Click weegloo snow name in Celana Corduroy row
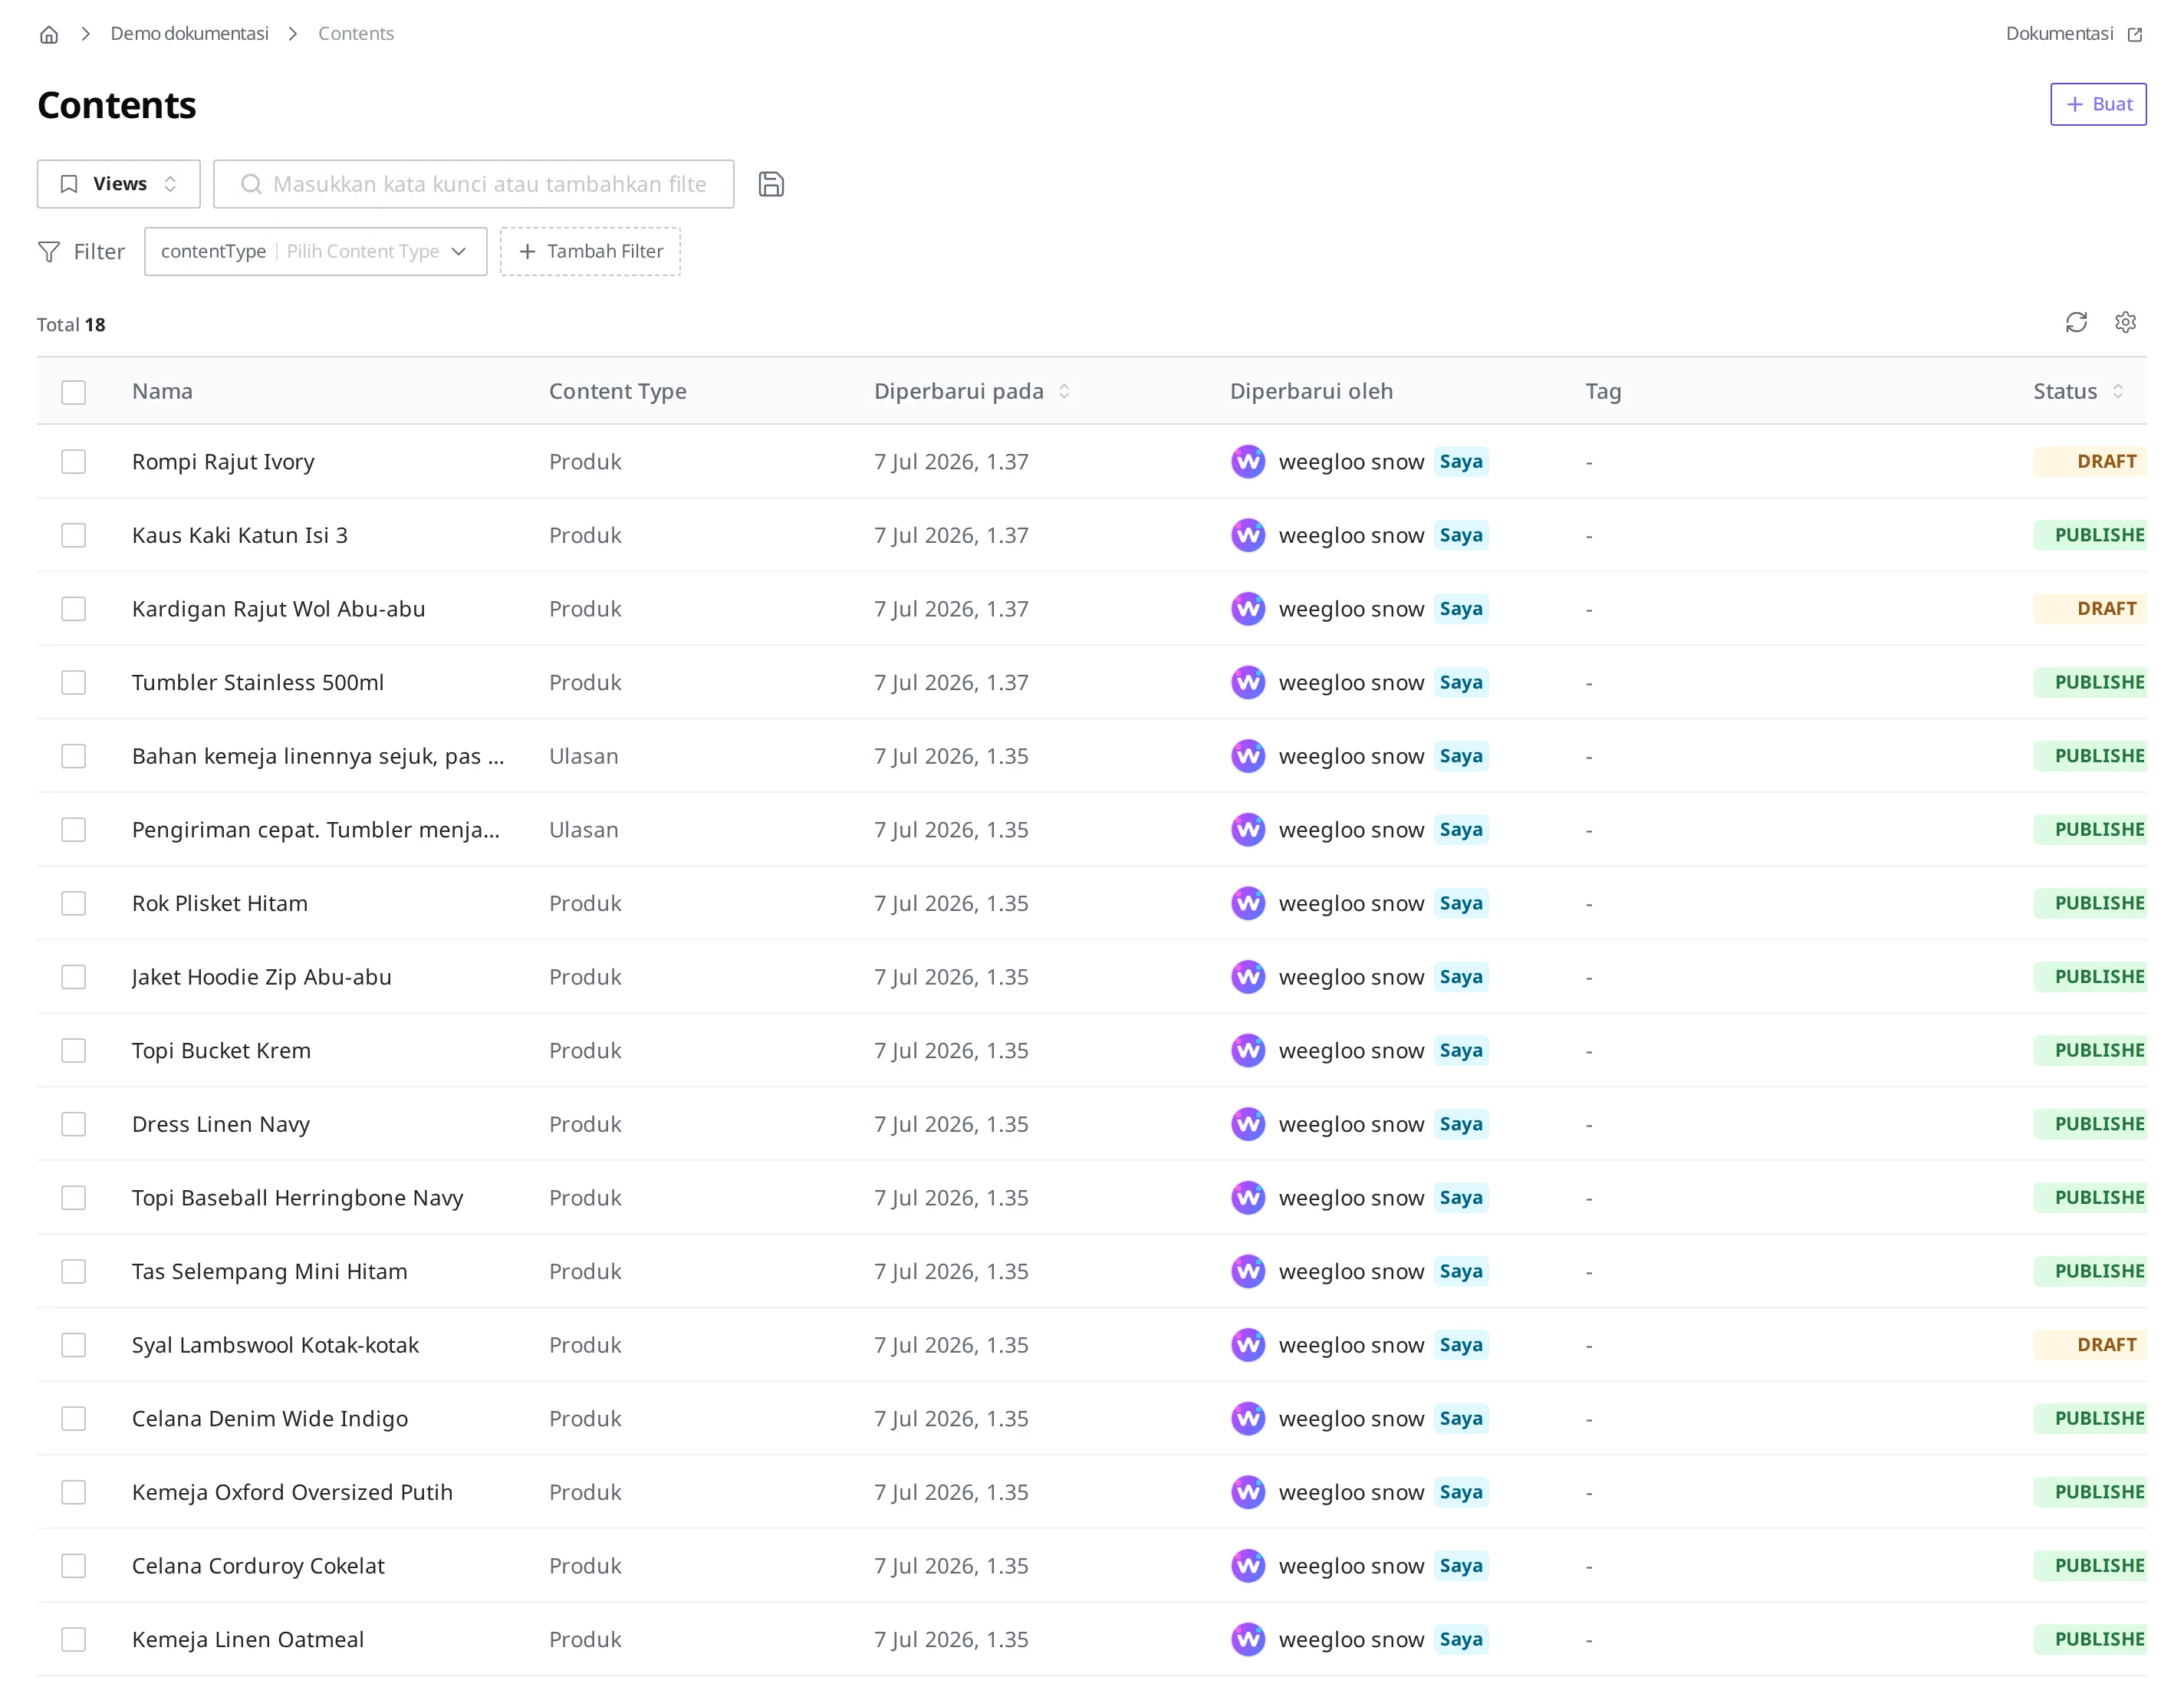Viewport: 2184px width, 1687px height. coord(1351,1567)
